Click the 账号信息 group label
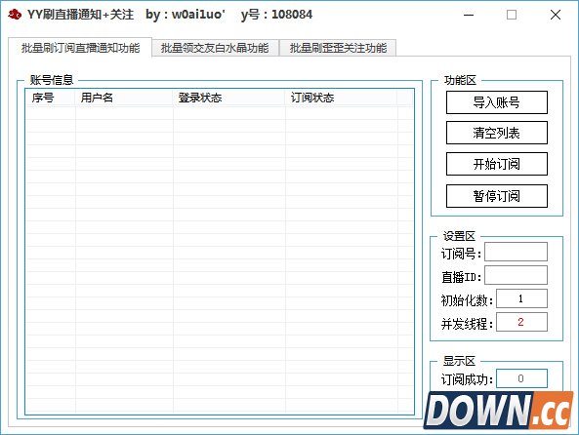Image resolution: width=579 pixels, height=435 pixels. click(52, 80)
